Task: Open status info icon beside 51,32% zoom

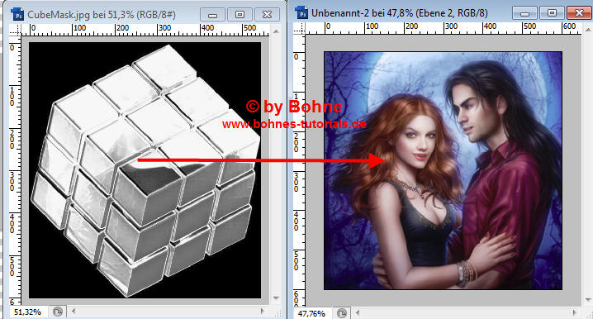Action: click(x=58, y=312)
